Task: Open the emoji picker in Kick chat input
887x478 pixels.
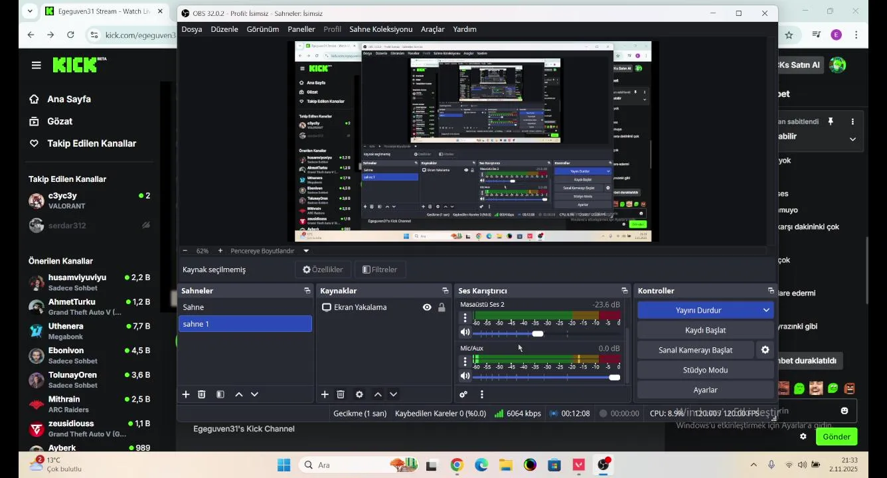Action: coord(845,411)
